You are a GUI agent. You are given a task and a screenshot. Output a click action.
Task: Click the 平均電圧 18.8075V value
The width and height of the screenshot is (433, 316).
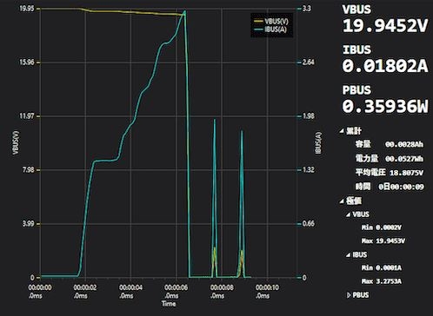(x=406, y=173)
